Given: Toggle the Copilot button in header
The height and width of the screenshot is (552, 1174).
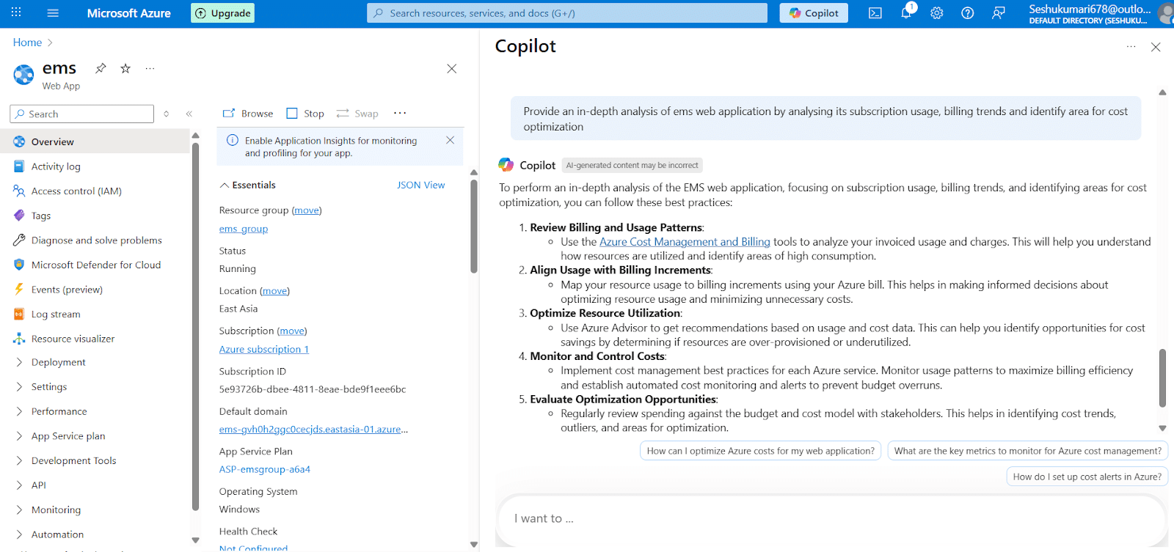Looking at the screenshot, I should coord(814,13).
